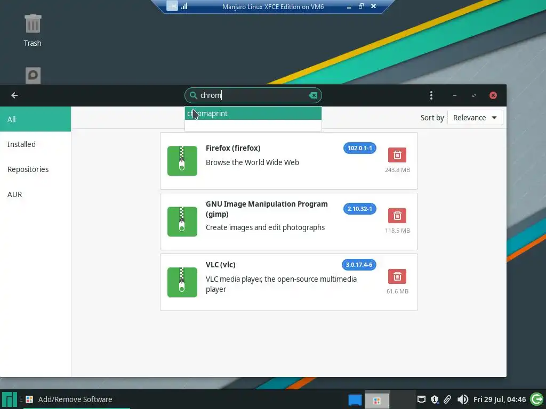Click the notification tray icon beside shield
546x409 pixels.
pos(421,399)
